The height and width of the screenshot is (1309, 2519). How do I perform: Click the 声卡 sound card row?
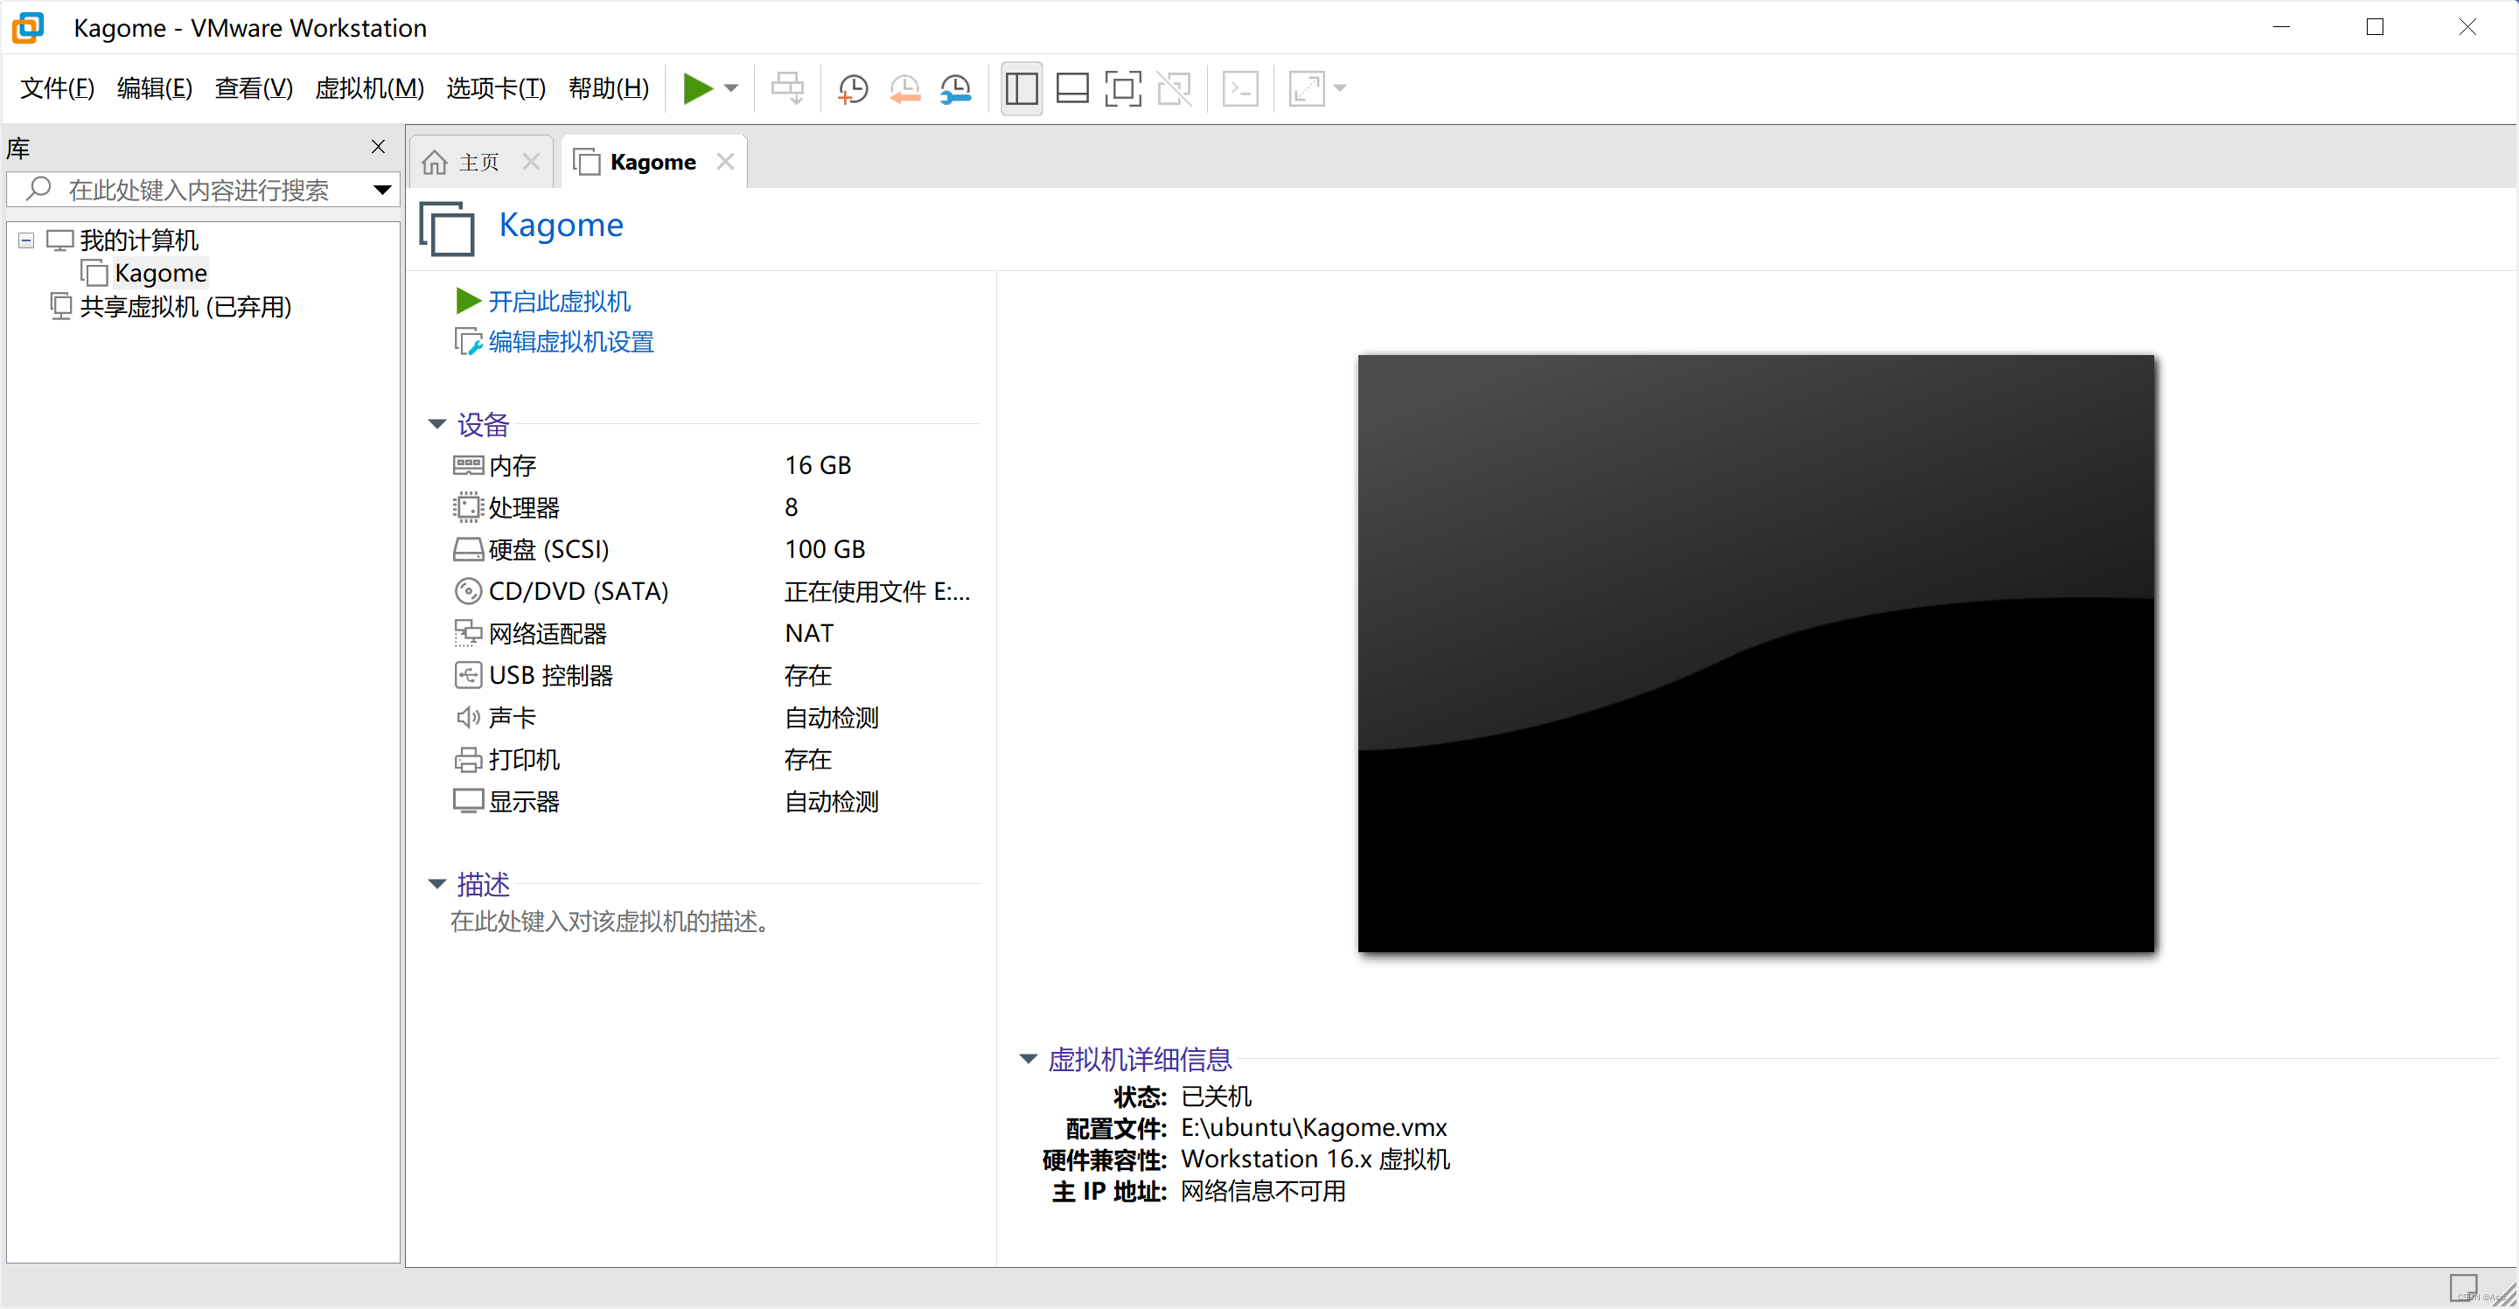click(714, 719)
